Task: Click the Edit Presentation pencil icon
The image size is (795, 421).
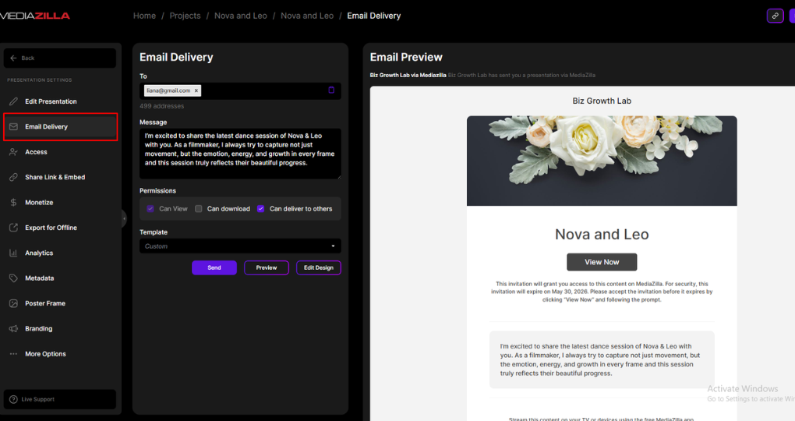Action: pos(14,101)
